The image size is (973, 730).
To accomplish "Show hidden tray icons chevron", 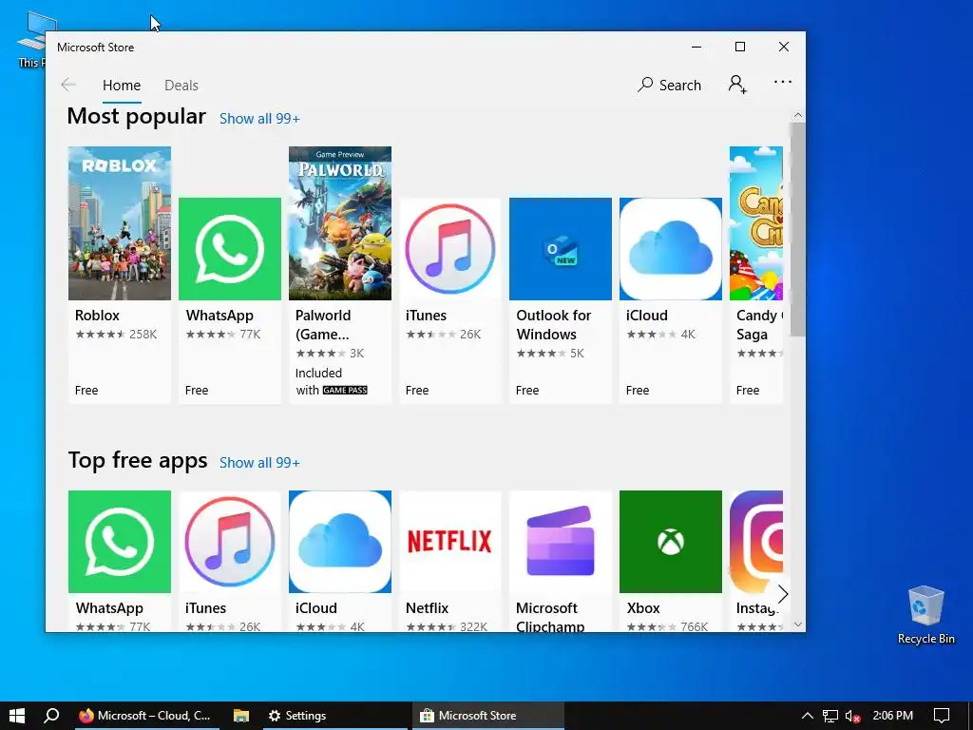I will [807, 716].
